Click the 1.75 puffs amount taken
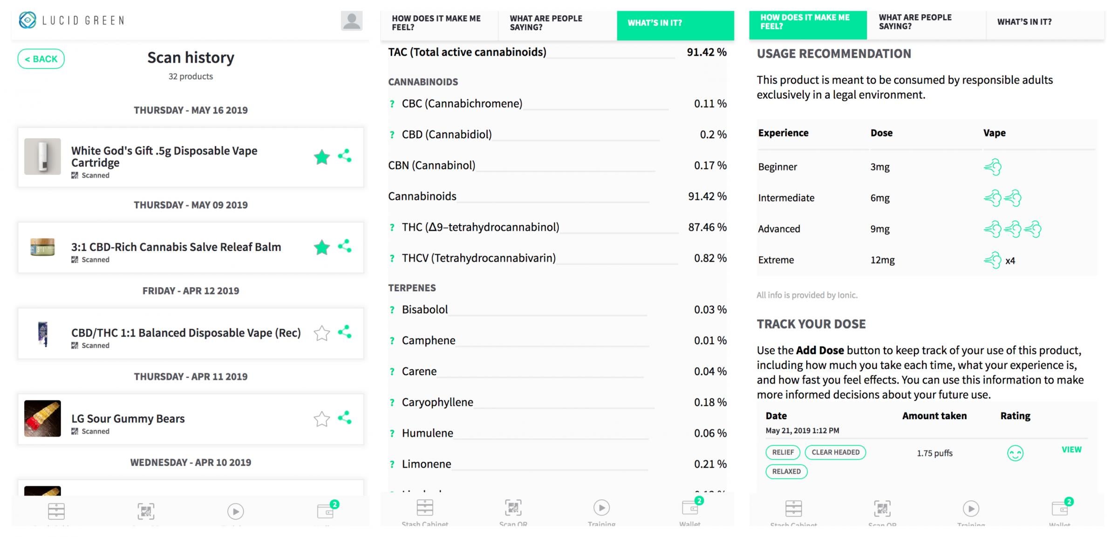This screenshot has width=1118, height=537. [x=934, y=453]
